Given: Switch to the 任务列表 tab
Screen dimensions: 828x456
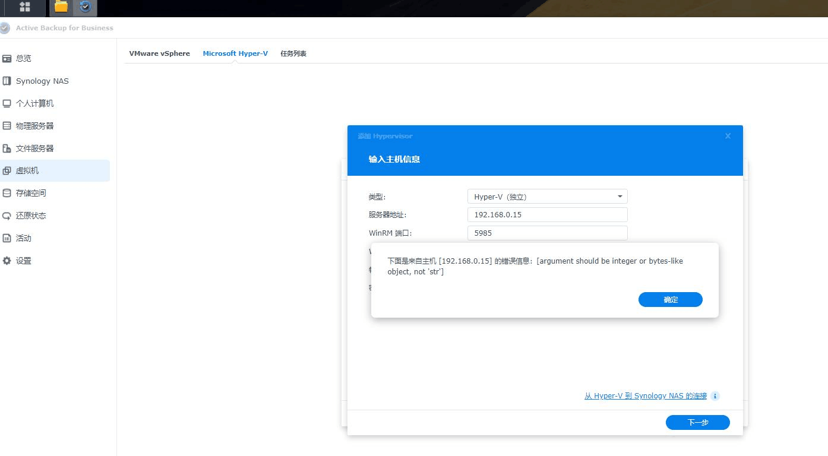Looking at the screenshot, I should click(x=293, y=53).
